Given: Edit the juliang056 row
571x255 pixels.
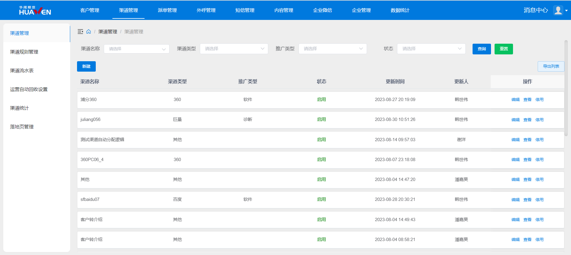Looking at the screenshot, I should (515, 120).
